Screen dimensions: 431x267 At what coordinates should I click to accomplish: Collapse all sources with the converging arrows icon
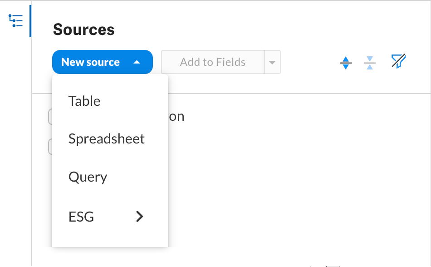click(370, 63)
